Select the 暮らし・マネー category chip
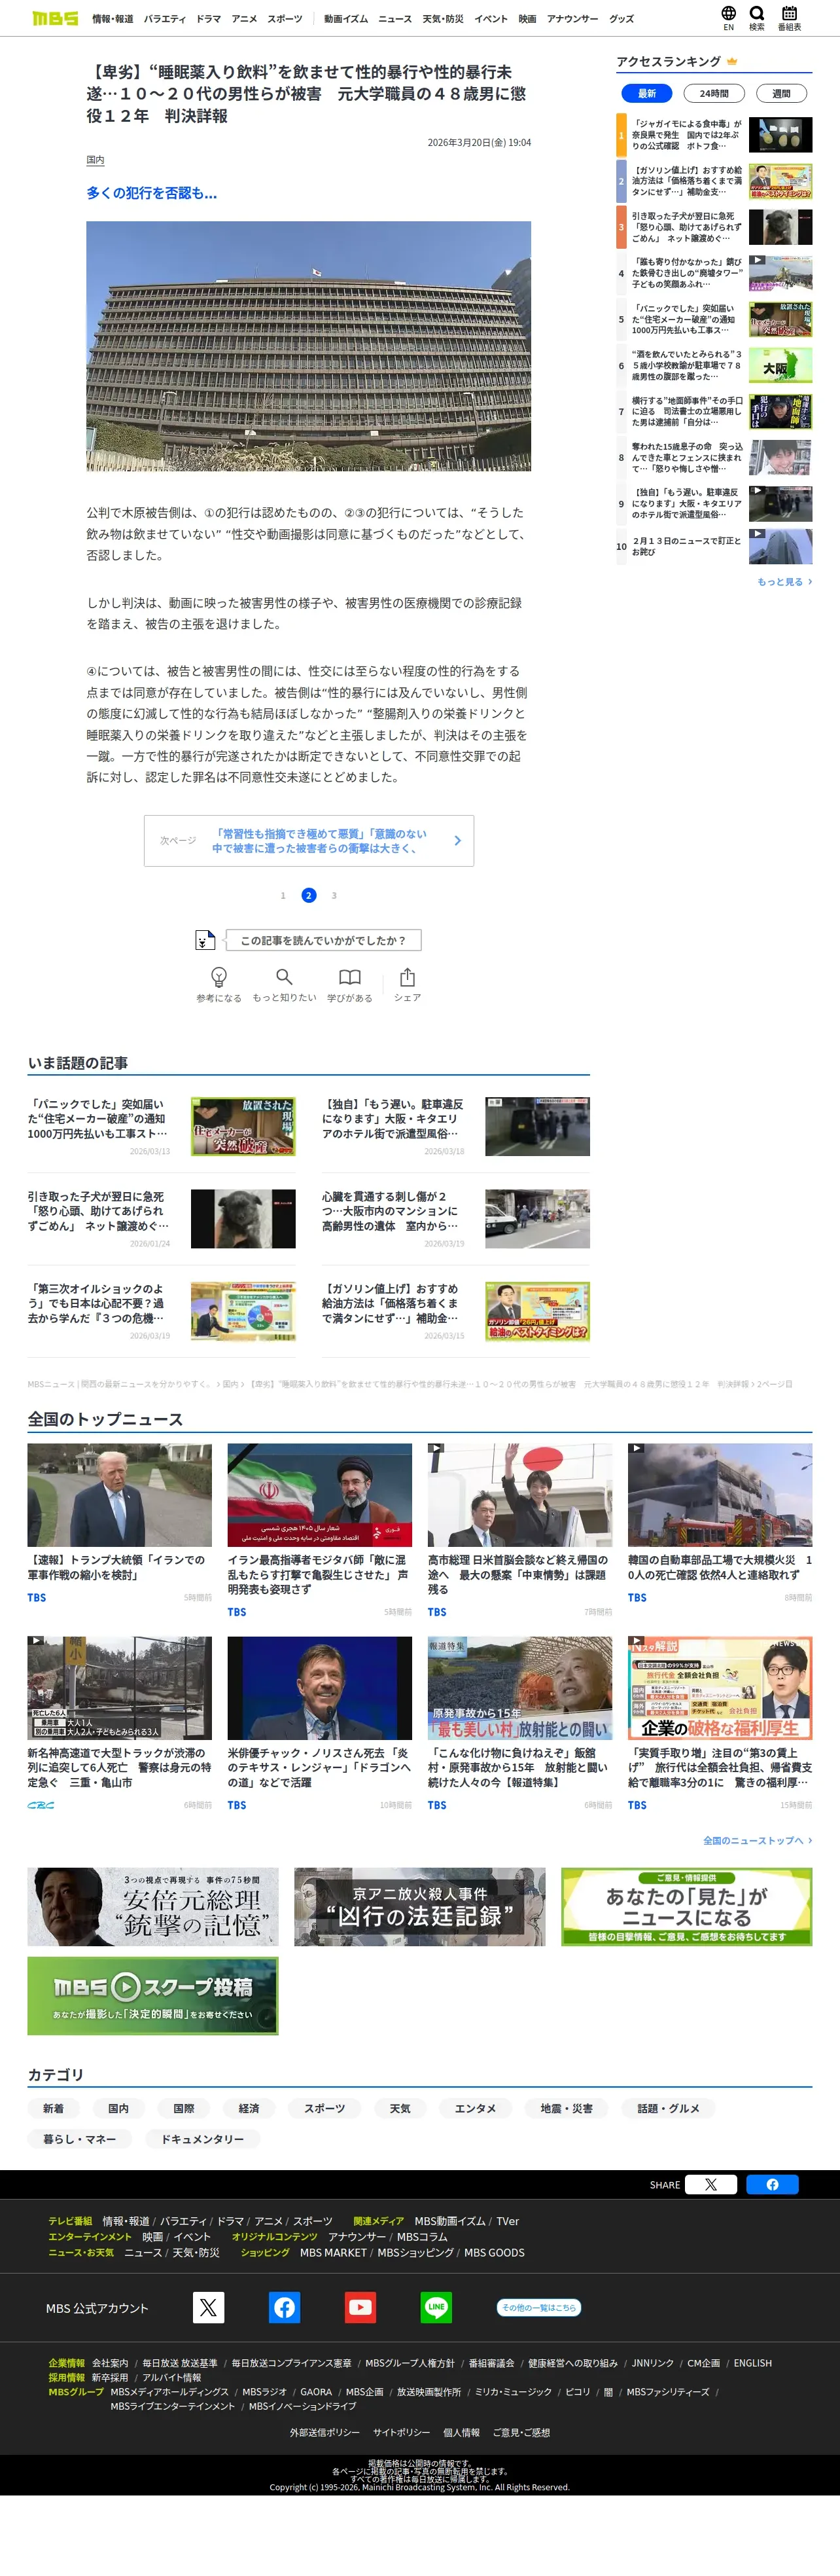Image resolution: width=840 pixels, height=2576 pixels. point(79,2139)
